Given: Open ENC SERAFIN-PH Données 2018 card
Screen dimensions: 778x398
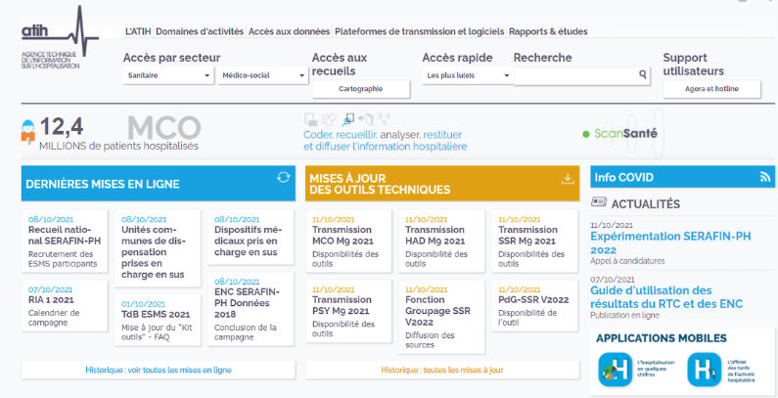Looking at the screenshot, I should 251,309.
